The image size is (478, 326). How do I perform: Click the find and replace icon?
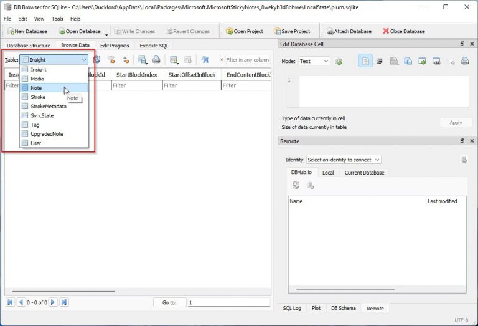point(205,59)
